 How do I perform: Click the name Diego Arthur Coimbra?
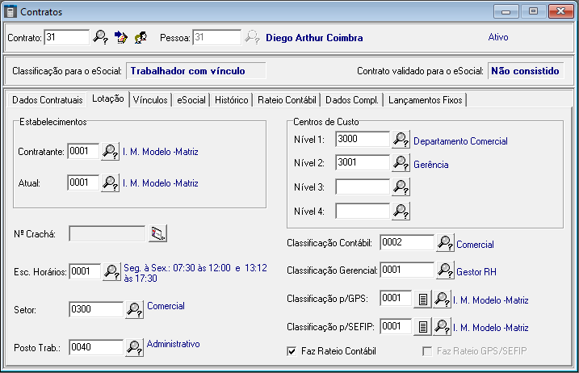pos(314,38)
